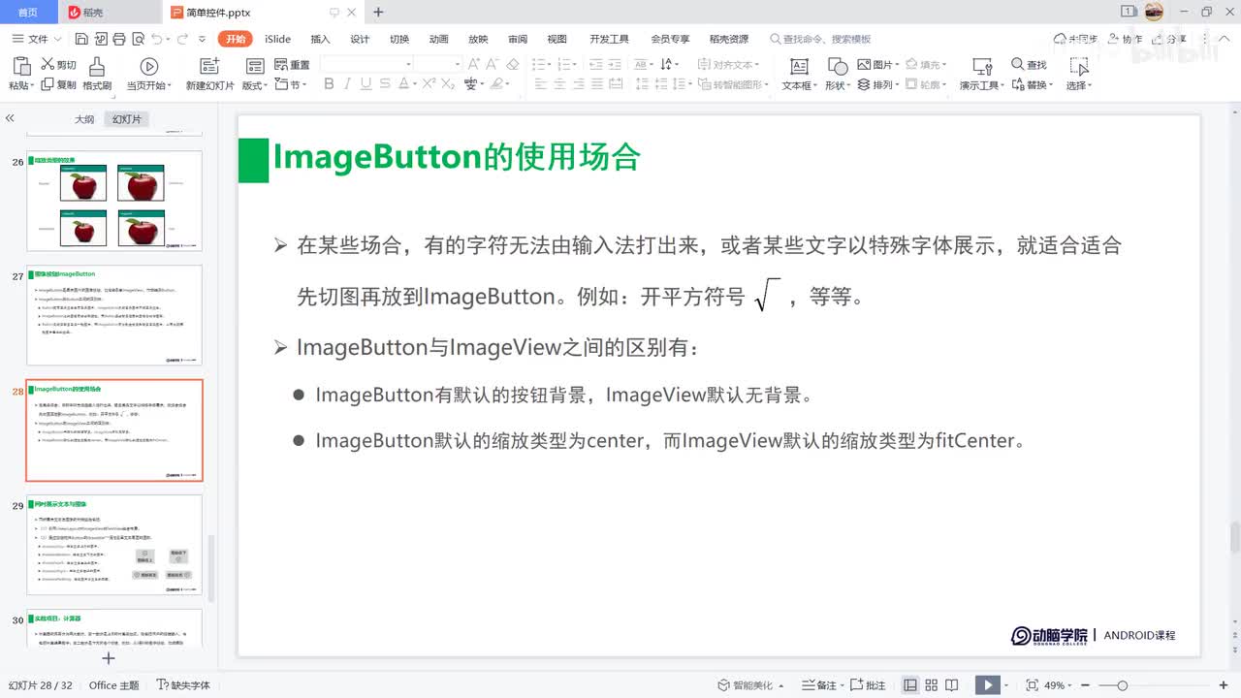Image resolution: width=1241 pixels, height=698 pixels.
Task: Toggle Italic formatting
Action: (348, 84)
